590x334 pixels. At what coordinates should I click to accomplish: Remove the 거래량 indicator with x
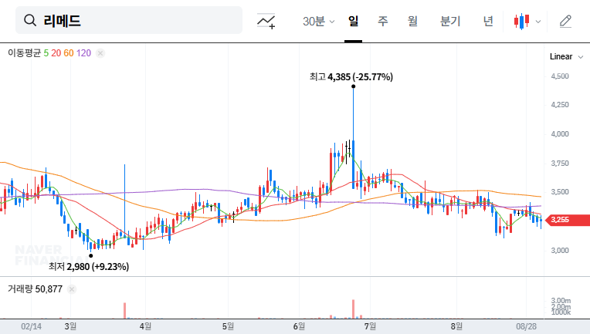[x=72, y=289]
